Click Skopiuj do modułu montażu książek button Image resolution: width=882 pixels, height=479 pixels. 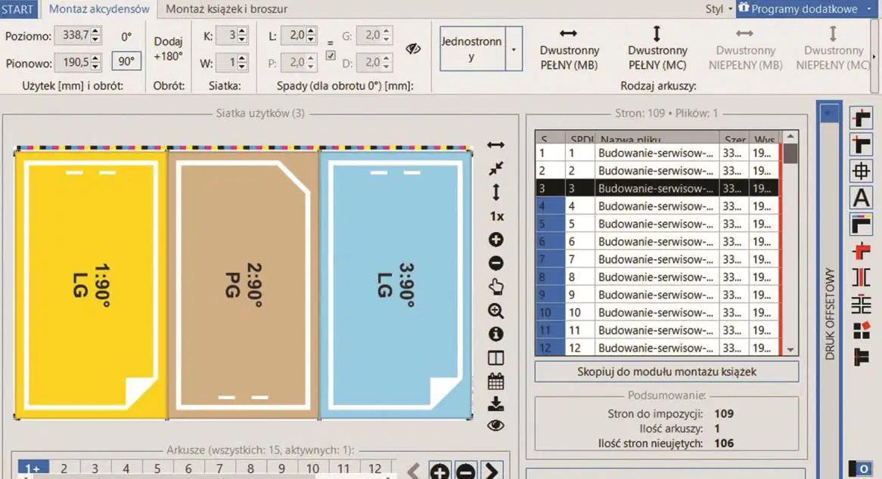pos(666,372)
